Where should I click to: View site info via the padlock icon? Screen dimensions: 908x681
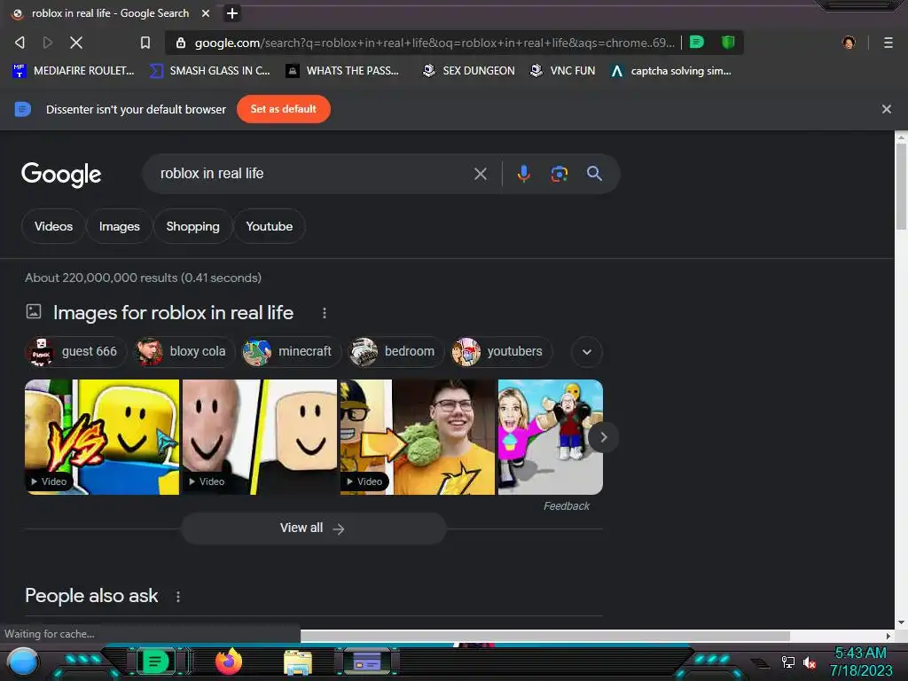tap(181, 43)
